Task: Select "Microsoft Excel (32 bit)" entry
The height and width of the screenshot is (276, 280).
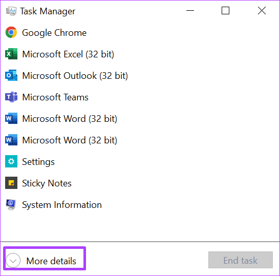Action: (x=68, y=54)
